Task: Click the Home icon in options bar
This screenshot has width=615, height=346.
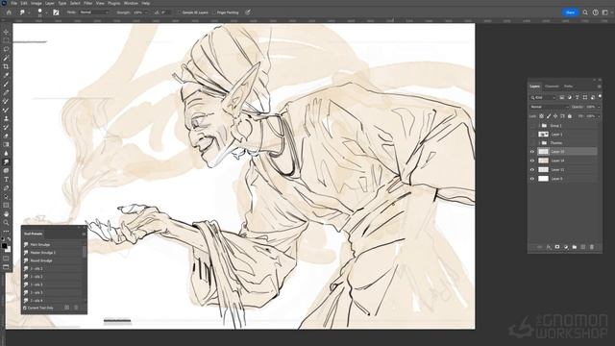Action: [9, 12]
